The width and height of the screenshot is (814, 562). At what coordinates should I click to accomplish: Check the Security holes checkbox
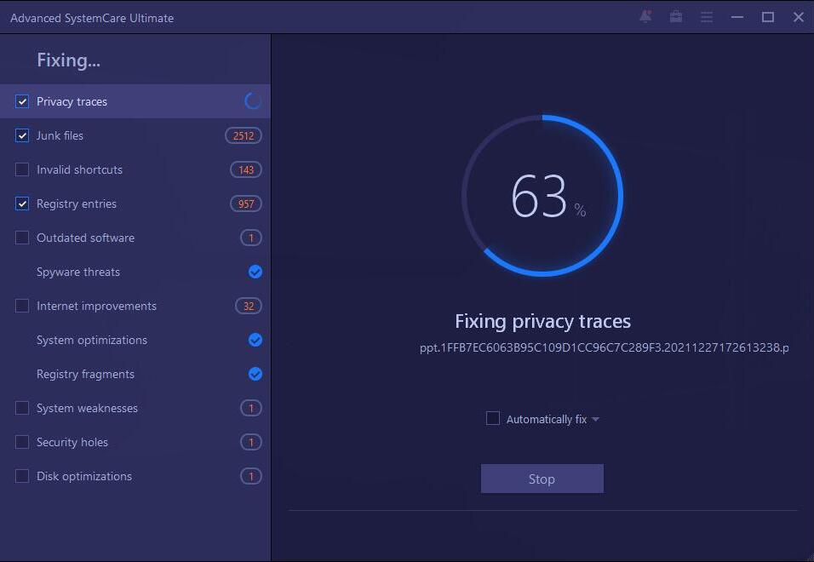tap(22, 442)
